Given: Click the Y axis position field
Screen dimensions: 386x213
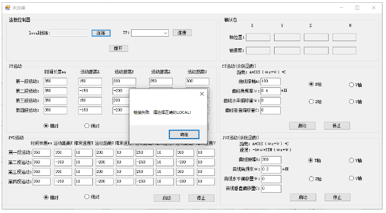Looking at the screenshot, I should click(x=287, y=37).
